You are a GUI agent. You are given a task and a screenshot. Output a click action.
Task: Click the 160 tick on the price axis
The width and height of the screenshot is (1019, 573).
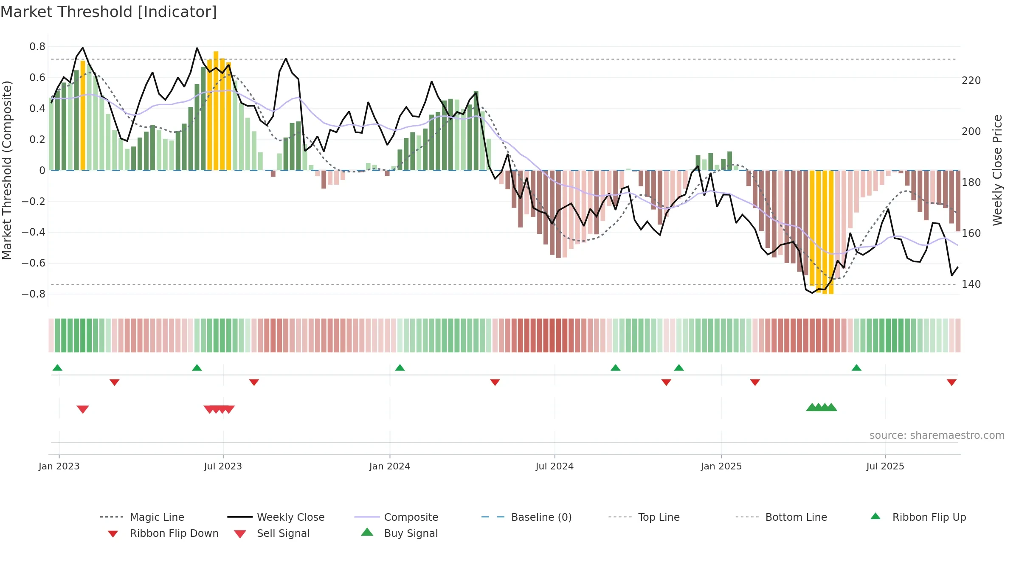click(971, 233)
